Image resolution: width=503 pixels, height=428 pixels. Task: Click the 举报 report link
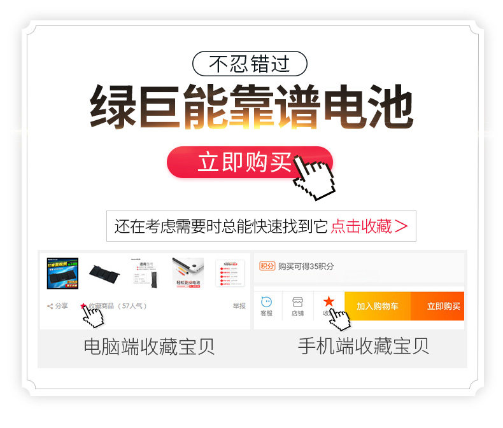pyautogui.click(x=239, y=306)
